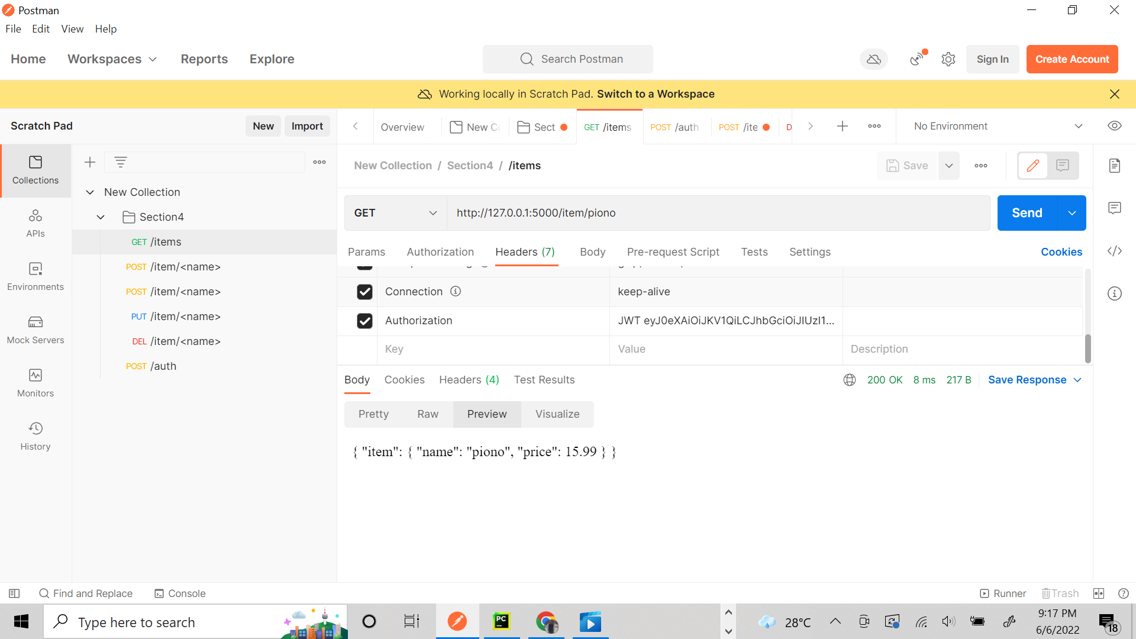Open the GET method dropdown
Screen dimensions: 1136x639
pos(395,213)
